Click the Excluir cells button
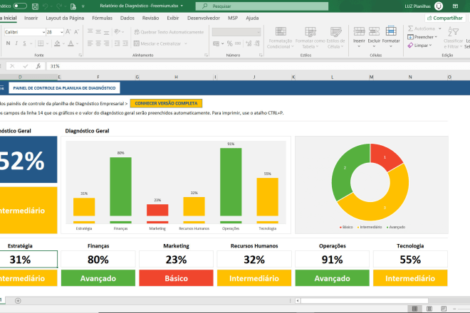 click(x=374, y=38)
